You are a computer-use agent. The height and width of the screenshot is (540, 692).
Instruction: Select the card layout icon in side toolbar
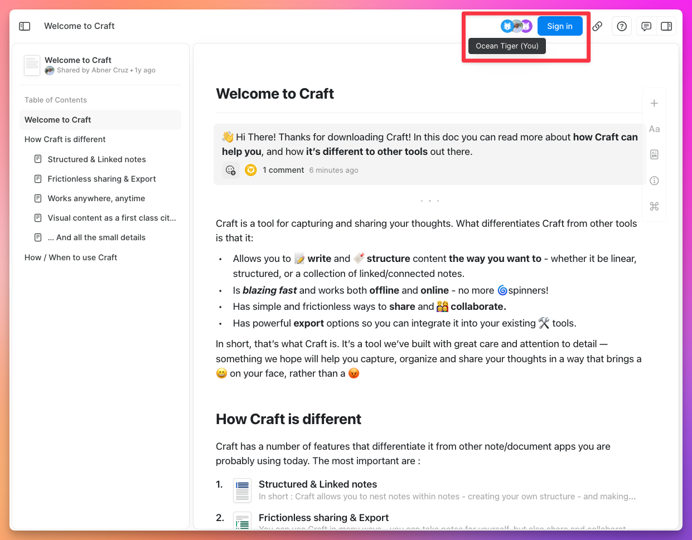[654, 154]
